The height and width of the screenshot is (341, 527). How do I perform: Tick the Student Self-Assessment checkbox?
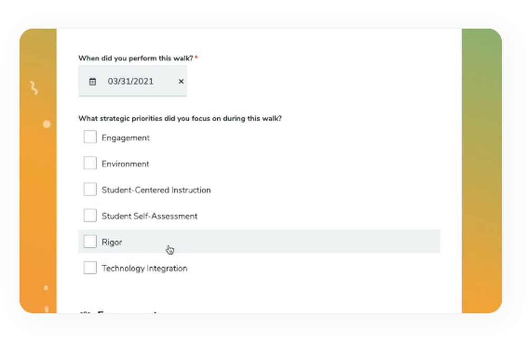[90, 215]
